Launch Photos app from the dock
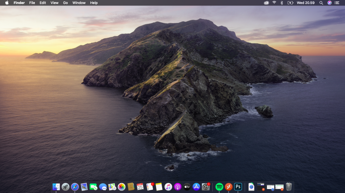 (x=122, y=187)
